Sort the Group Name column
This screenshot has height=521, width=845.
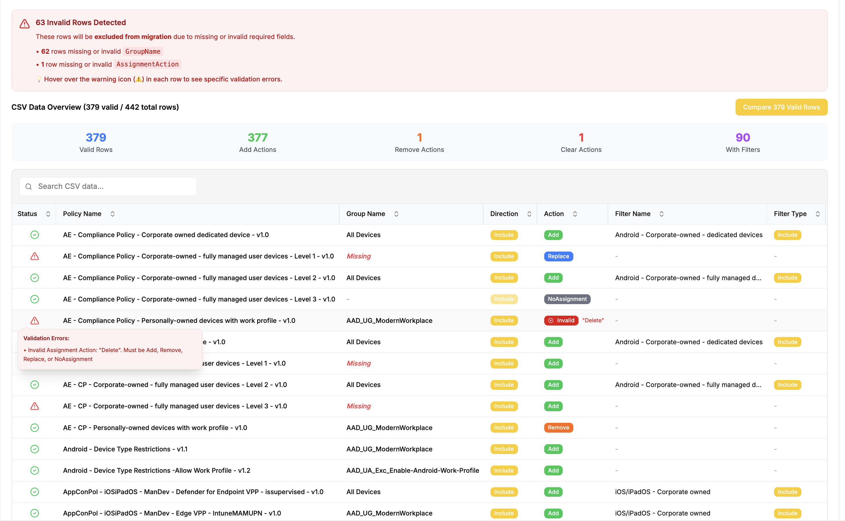[x=396, y=214]
